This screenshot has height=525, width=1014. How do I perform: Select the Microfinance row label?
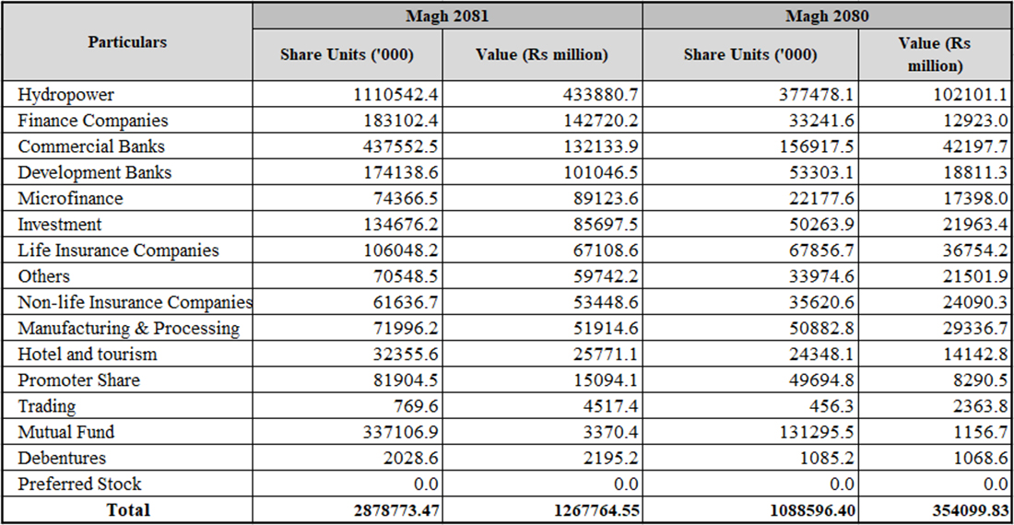coord(70,198)
